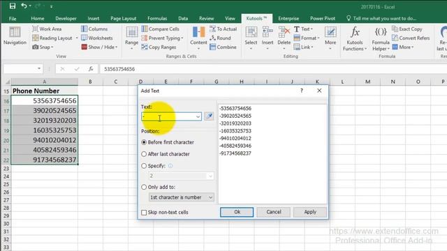The image size is (447, 251).
Task: Open the Text tool in Editing
Action: (x=303, y=29)
